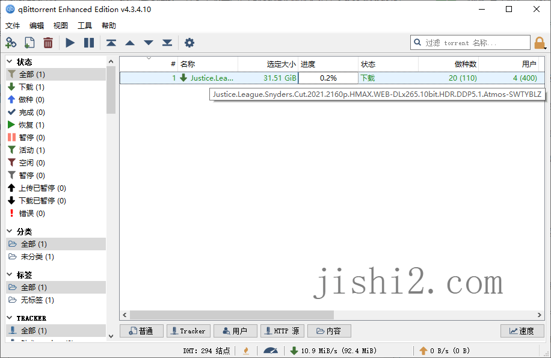The height and width of the screenshot is (358, 551).
Task: Click horizontal scrollbar right arrow
Action: coord(540,315)
